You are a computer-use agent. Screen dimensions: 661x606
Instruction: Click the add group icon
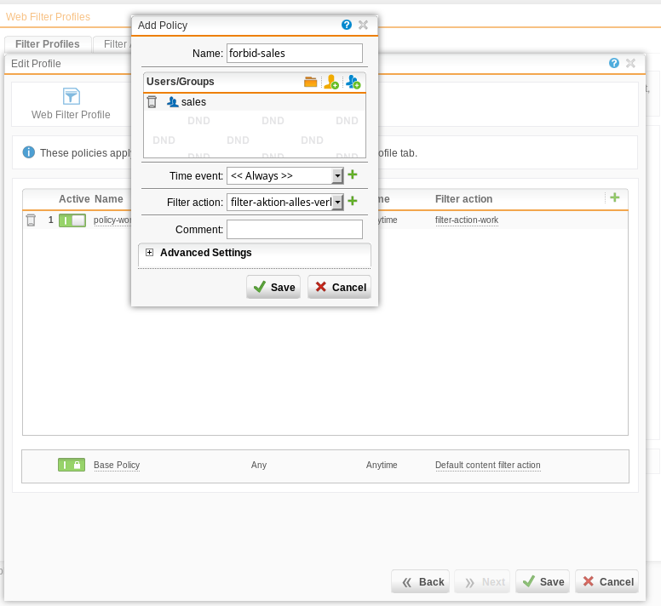[353, 82]
